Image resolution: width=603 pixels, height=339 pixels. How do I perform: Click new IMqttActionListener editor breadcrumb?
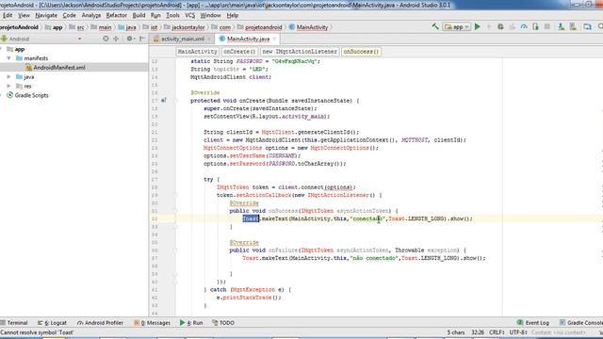click(300, 52)
